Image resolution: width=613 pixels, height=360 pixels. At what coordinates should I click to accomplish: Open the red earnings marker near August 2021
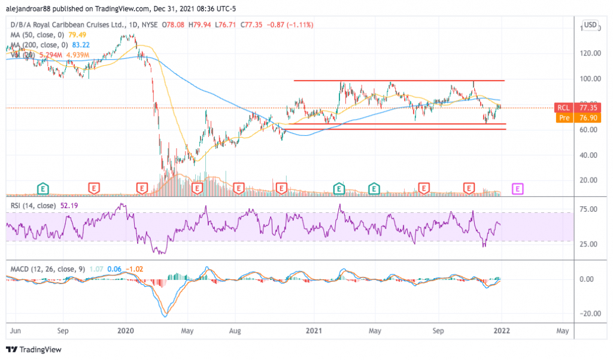tap(424, 189)
